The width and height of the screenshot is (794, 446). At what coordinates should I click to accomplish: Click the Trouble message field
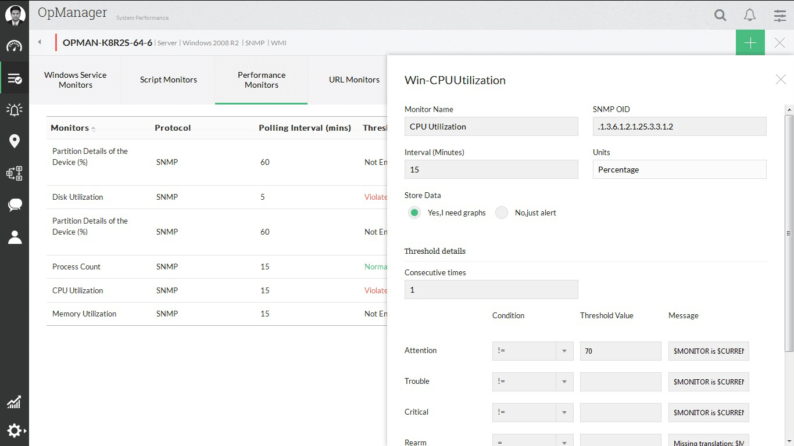click(x=709, y=382)
